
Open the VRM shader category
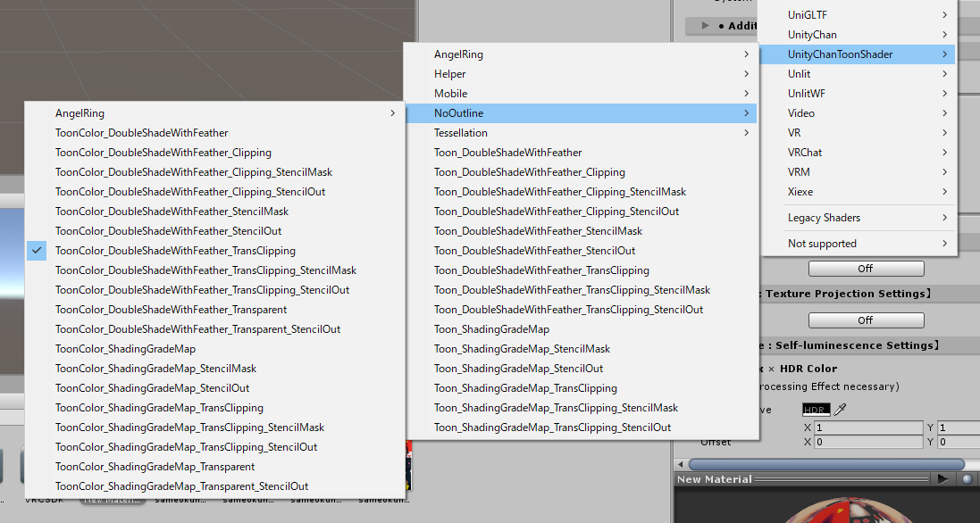coord(859,172)
